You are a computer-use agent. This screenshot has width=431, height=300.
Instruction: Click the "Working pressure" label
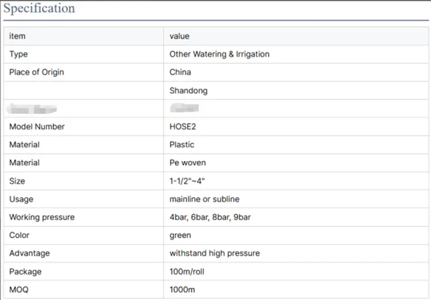(x=42, y=217)
